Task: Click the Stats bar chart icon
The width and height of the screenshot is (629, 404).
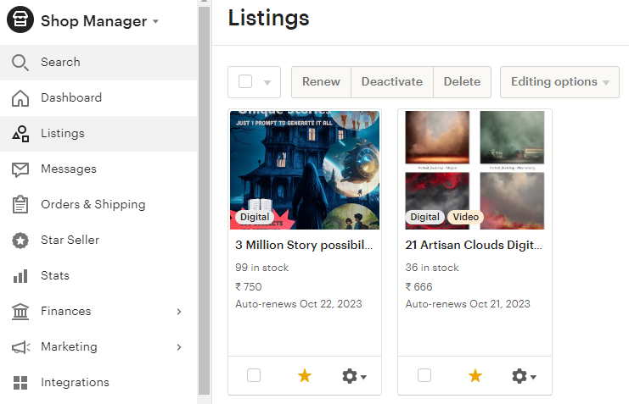Action: click(20, 276)
